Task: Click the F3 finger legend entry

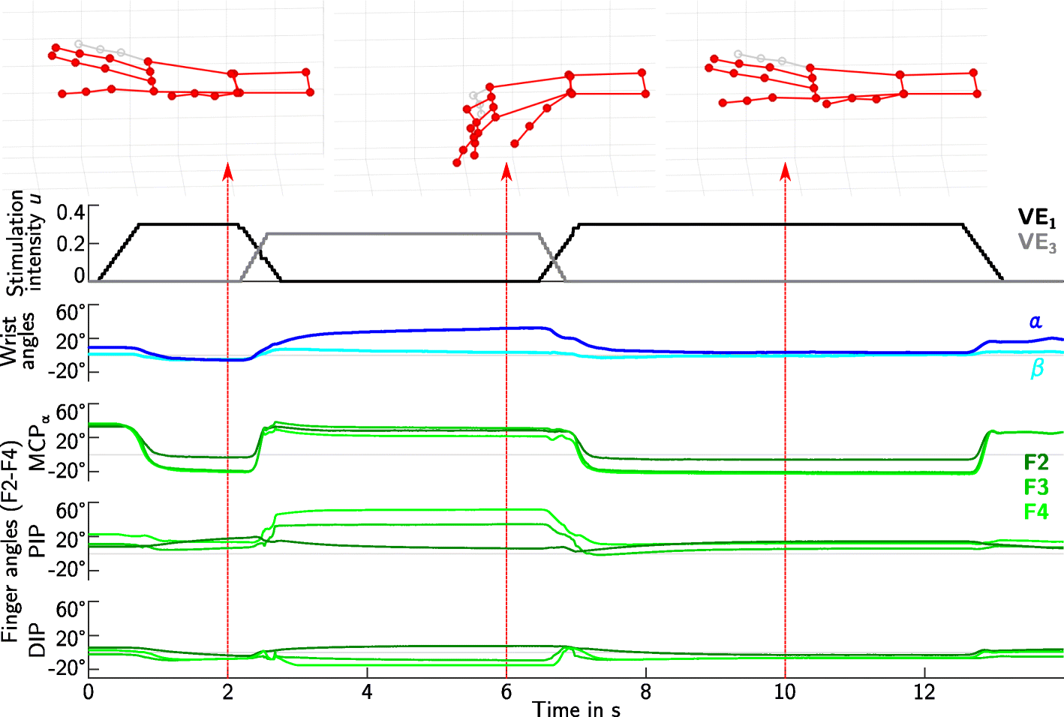Action: point(1036,487)
